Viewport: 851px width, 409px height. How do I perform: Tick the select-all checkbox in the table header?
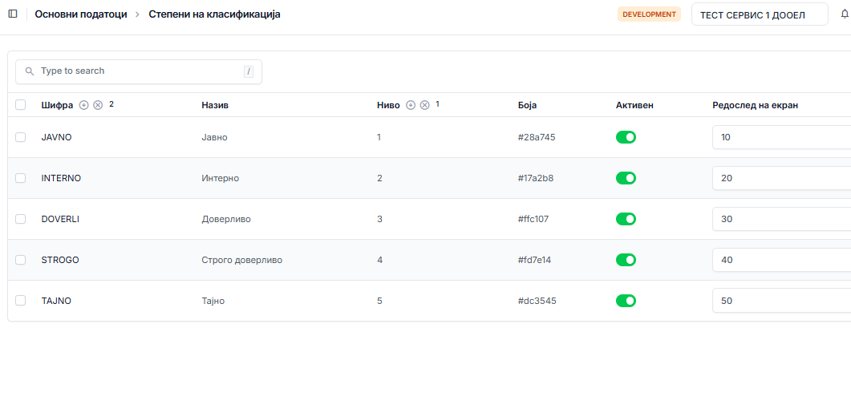pos(21,105)
